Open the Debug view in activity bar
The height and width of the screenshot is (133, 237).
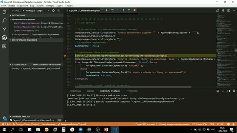pos(4,38)
